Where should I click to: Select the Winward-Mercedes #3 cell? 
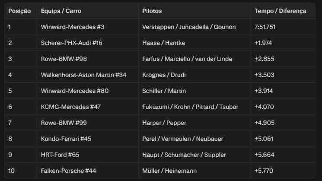coord(73,27)
